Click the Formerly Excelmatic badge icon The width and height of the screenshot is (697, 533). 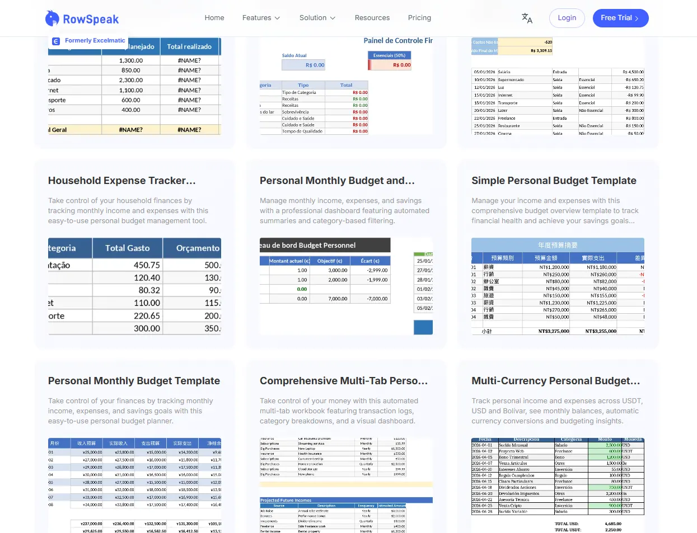(56, 41)
